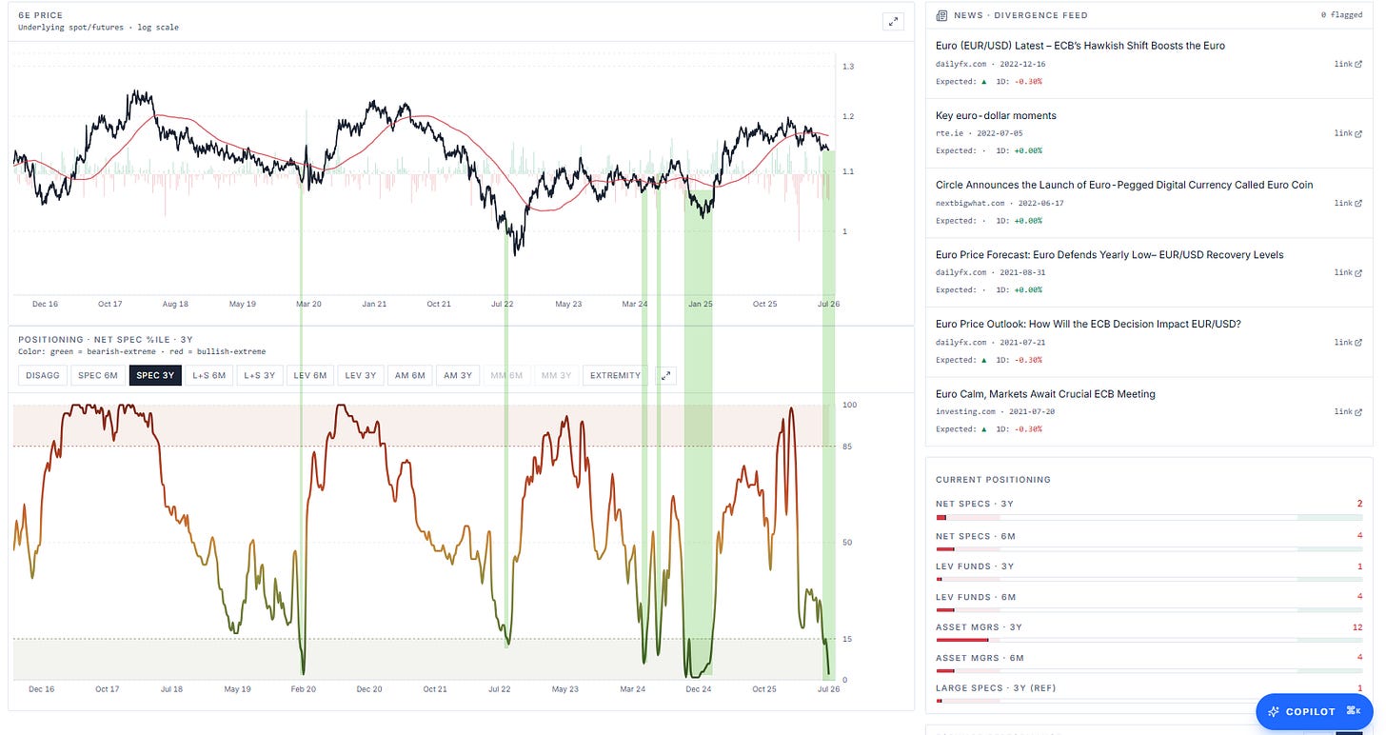Image resolution: width=1386 pixels, height=735 pixels.
Task: Click the ASSET MGRS 3Y value of 12
Action: [1357, 627]
